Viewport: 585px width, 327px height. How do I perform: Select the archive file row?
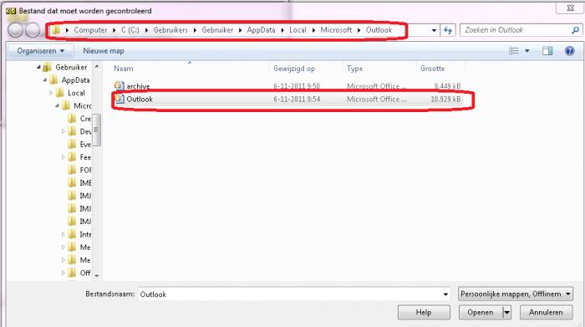tap(287, 86)
